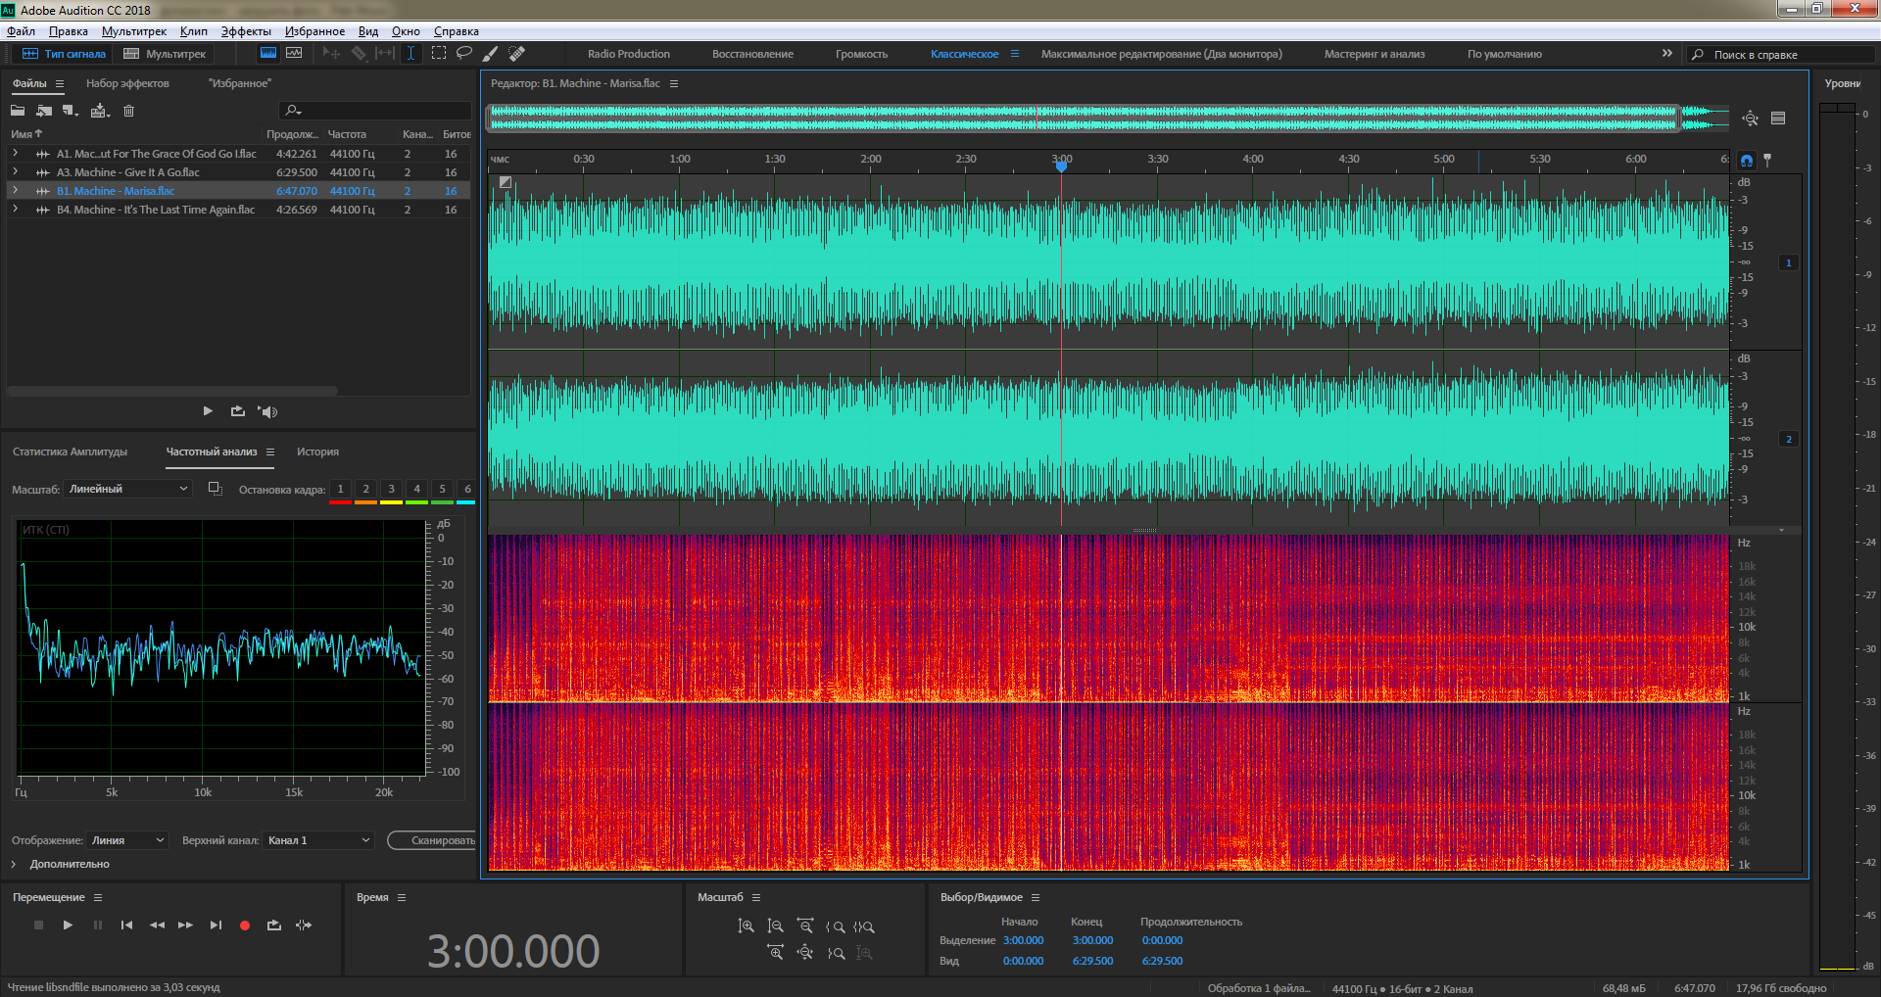This screenshot has width=1881, height=997.
Task: Toggle Loop Playback in Files panel
Action: tap(237, 411)
